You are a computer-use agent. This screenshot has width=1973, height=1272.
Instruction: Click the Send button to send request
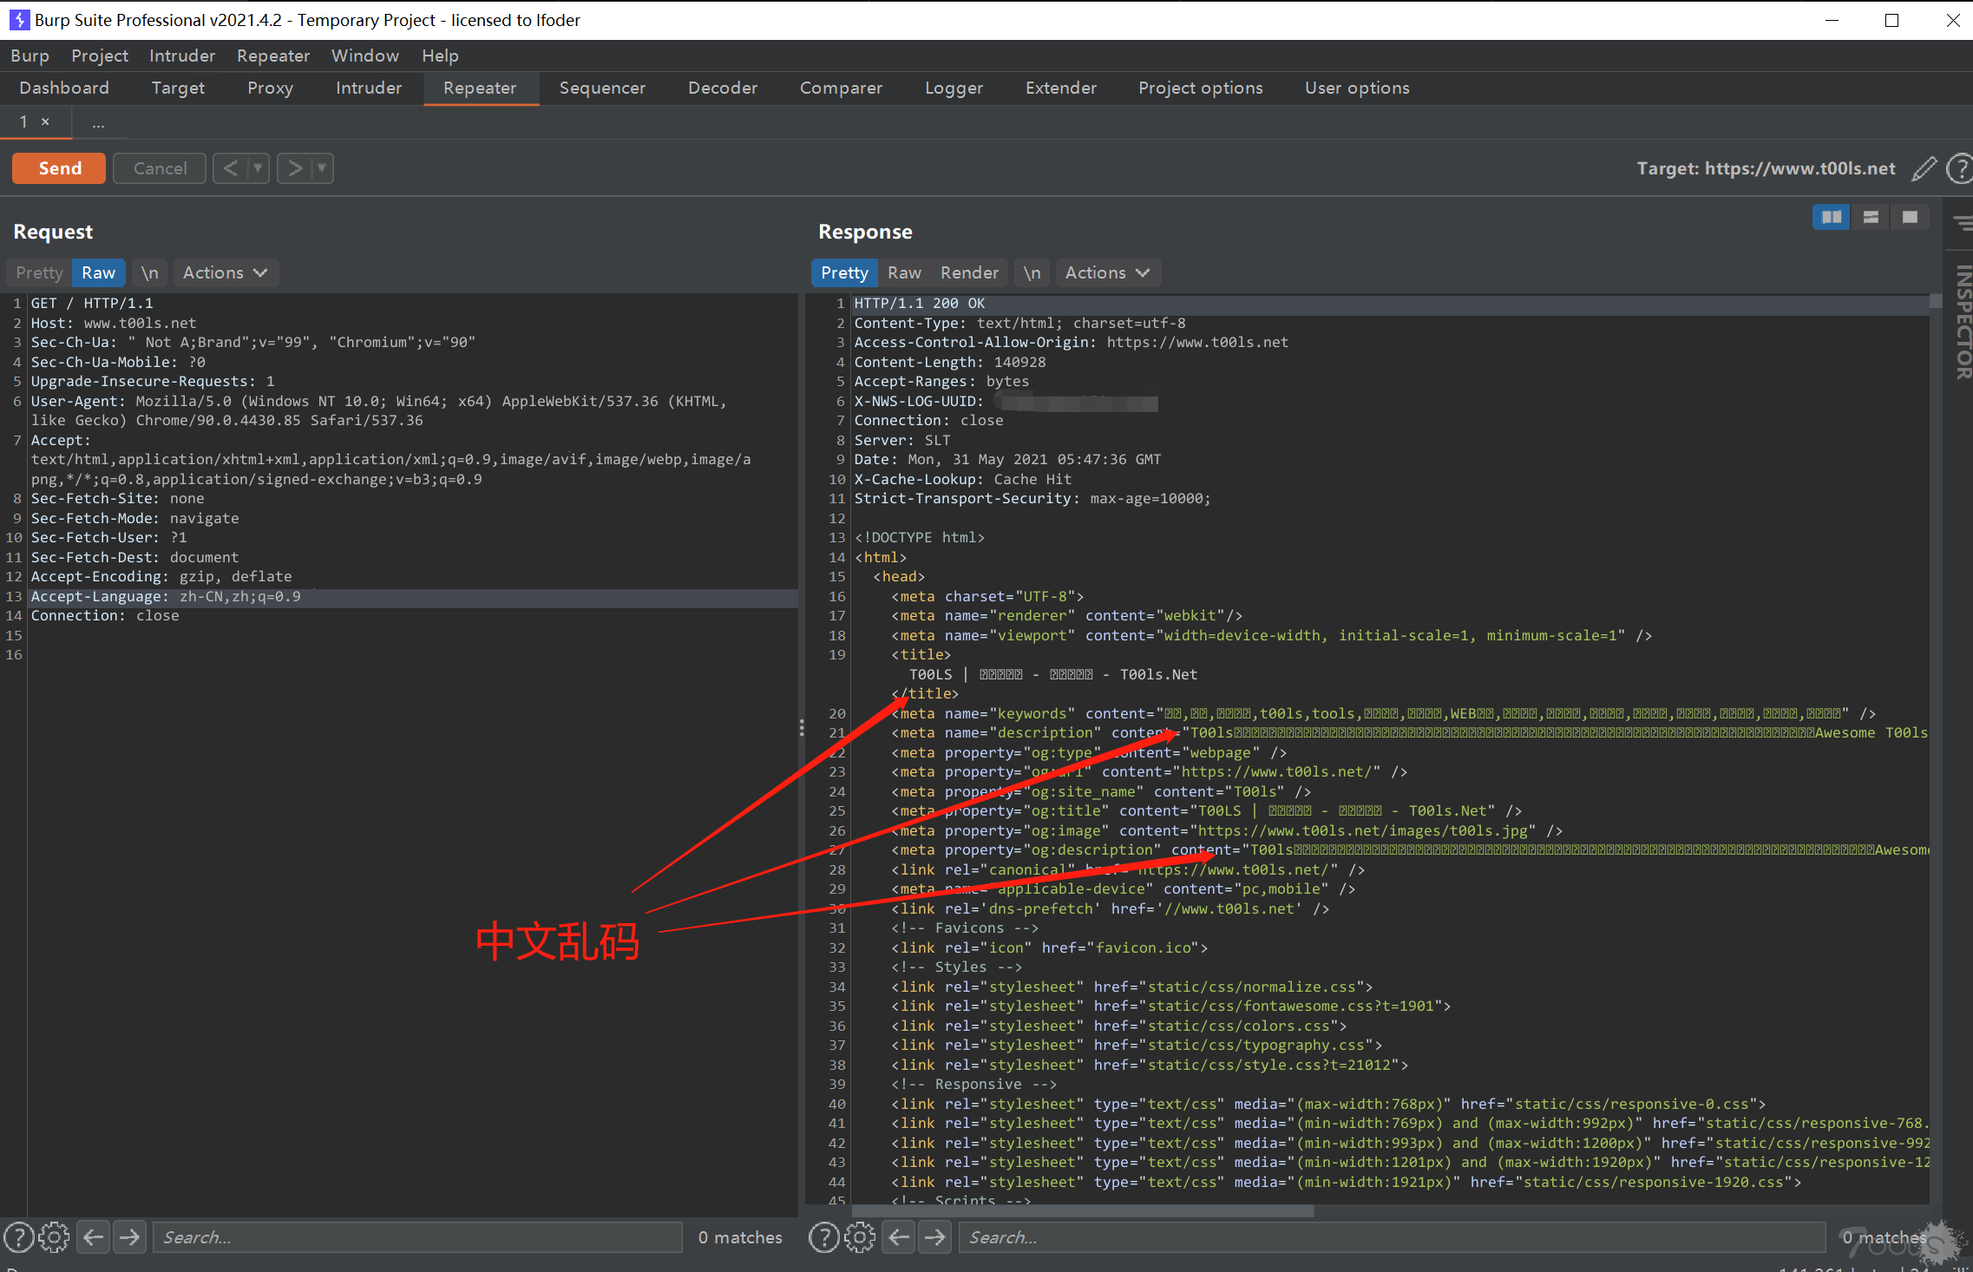[x=61, y=168]
